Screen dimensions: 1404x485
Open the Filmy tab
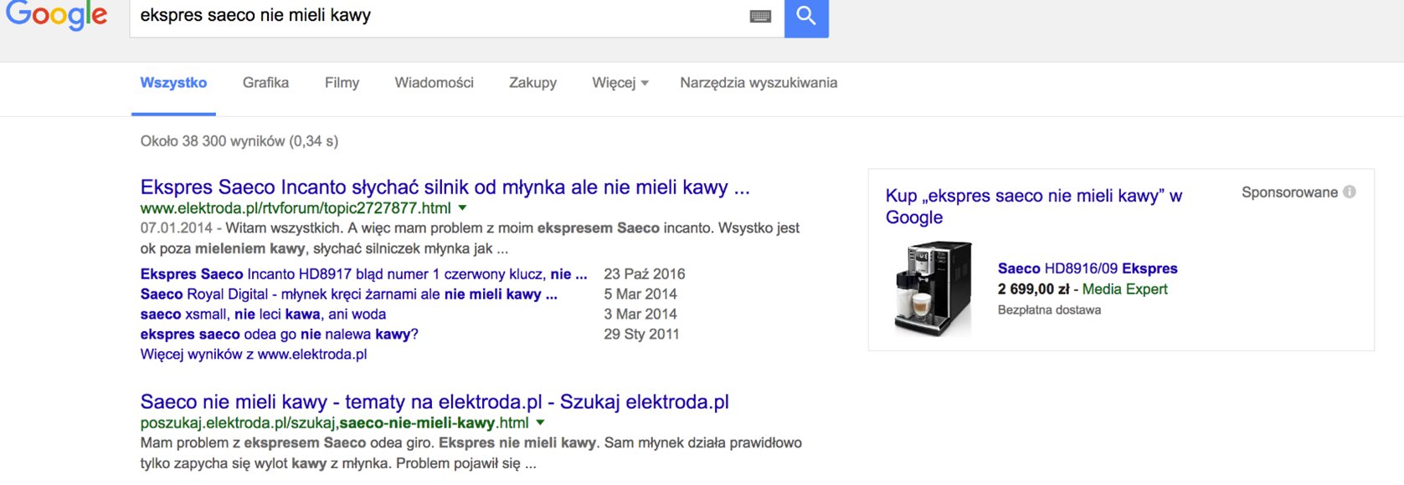click(x=342, y=83)
